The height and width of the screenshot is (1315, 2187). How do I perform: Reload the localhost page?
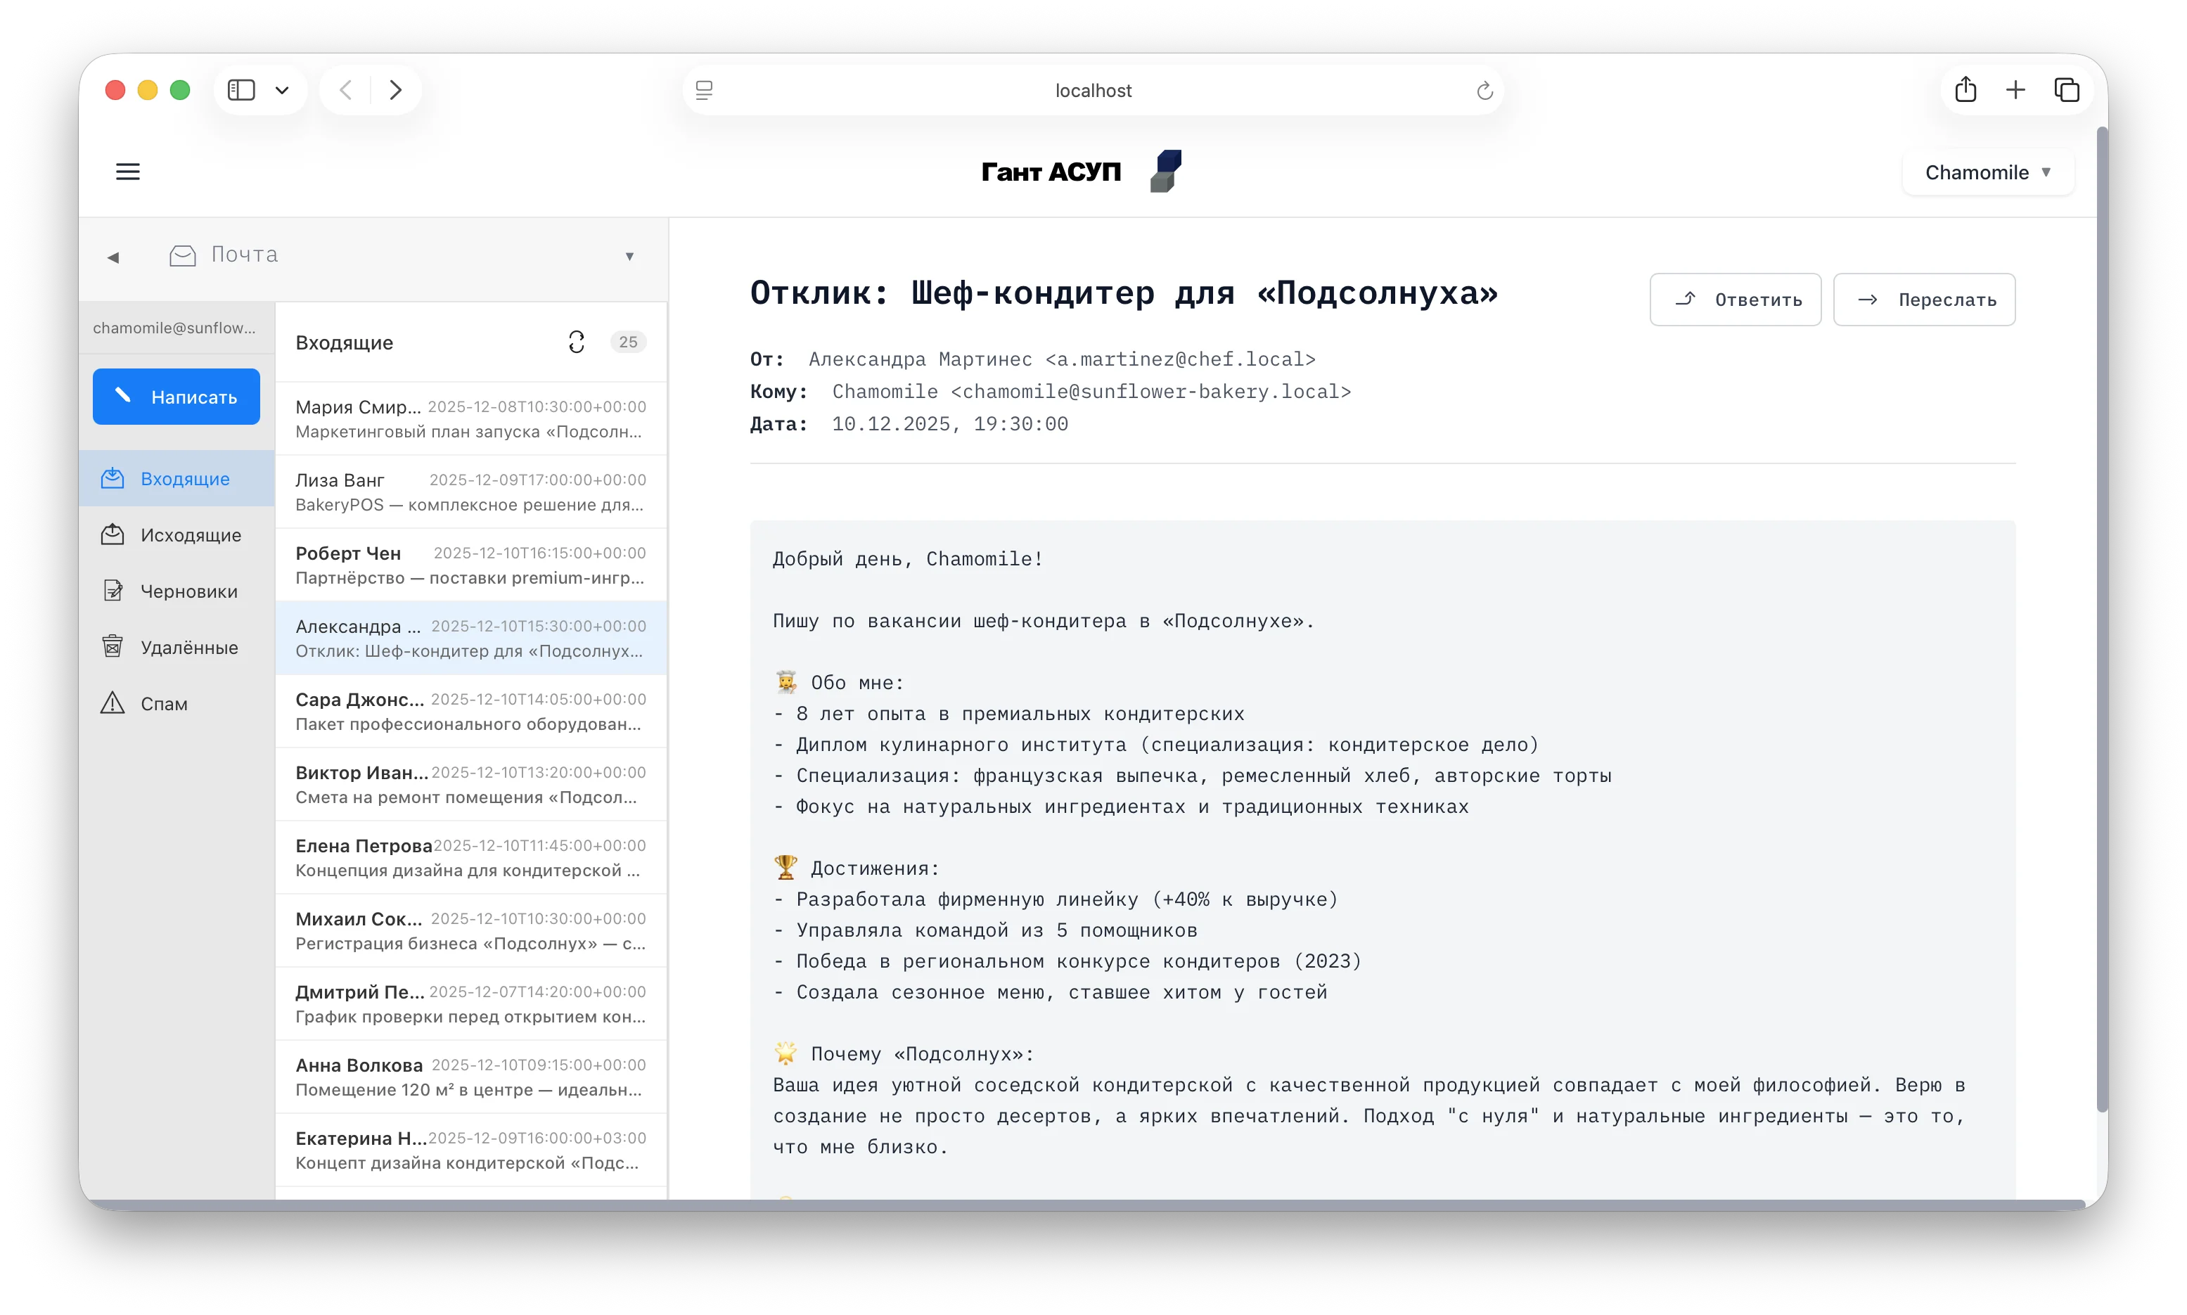pyautogui.click(x=1484, y=91)
